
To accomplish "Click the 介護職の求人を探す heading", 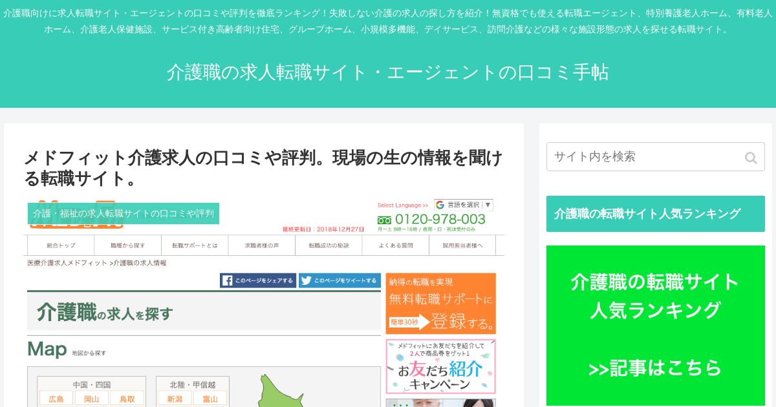I will tap(105, 313).
